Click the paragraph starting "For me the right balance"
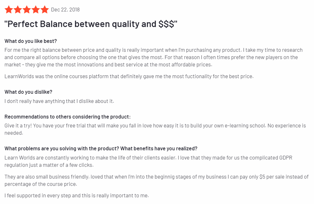 pos(153,57)
